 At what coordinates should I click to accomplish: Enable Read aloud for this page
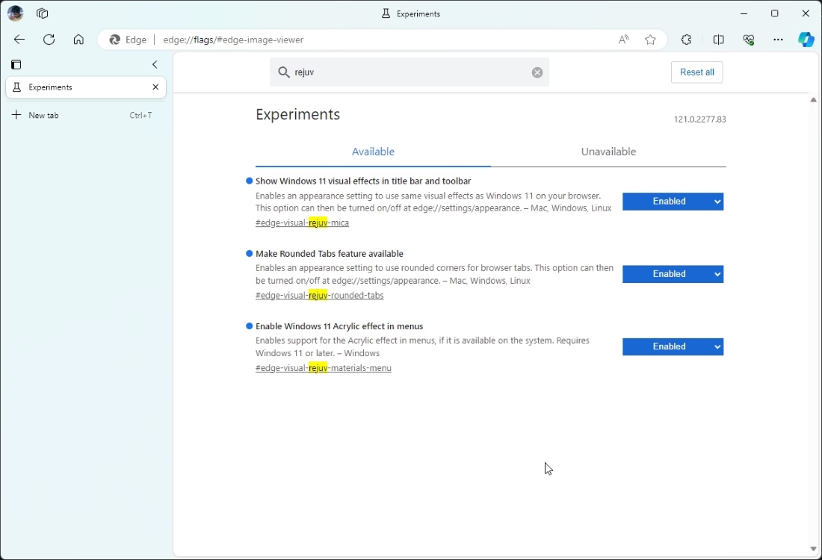click(x=623, y=40)
